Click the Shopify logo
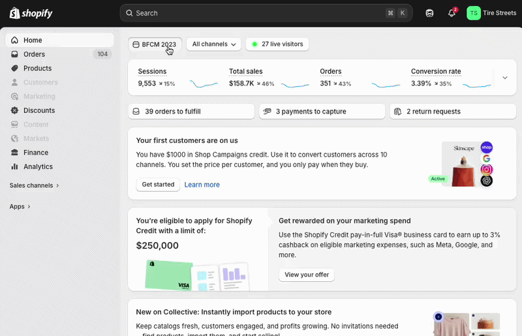Screen dimensions: 522x336 31,13
